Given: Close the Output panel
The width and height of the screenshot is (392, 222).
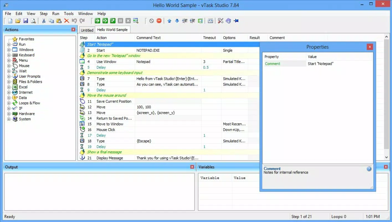Looking at the screenshot, I should pos(192,167).
